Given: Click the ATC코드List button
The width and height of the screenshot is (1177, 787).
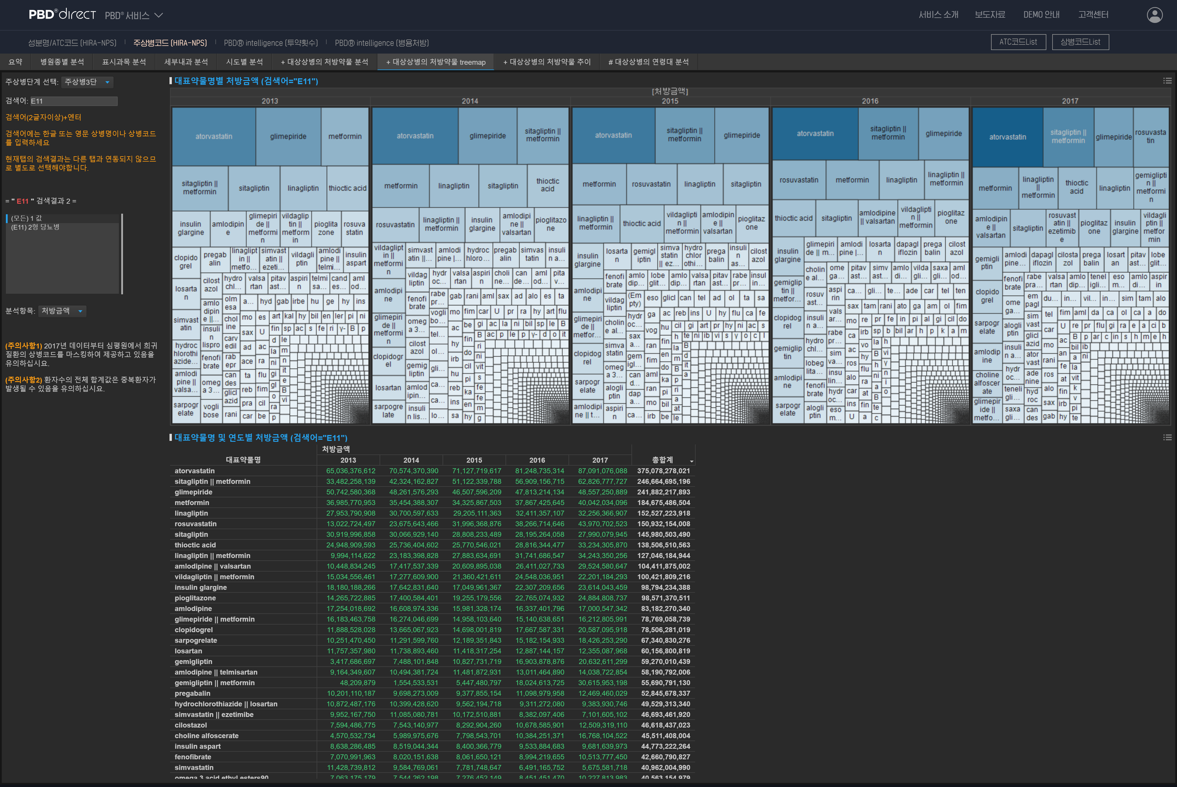Looking at the screenshot, I should coord(1018,42).
